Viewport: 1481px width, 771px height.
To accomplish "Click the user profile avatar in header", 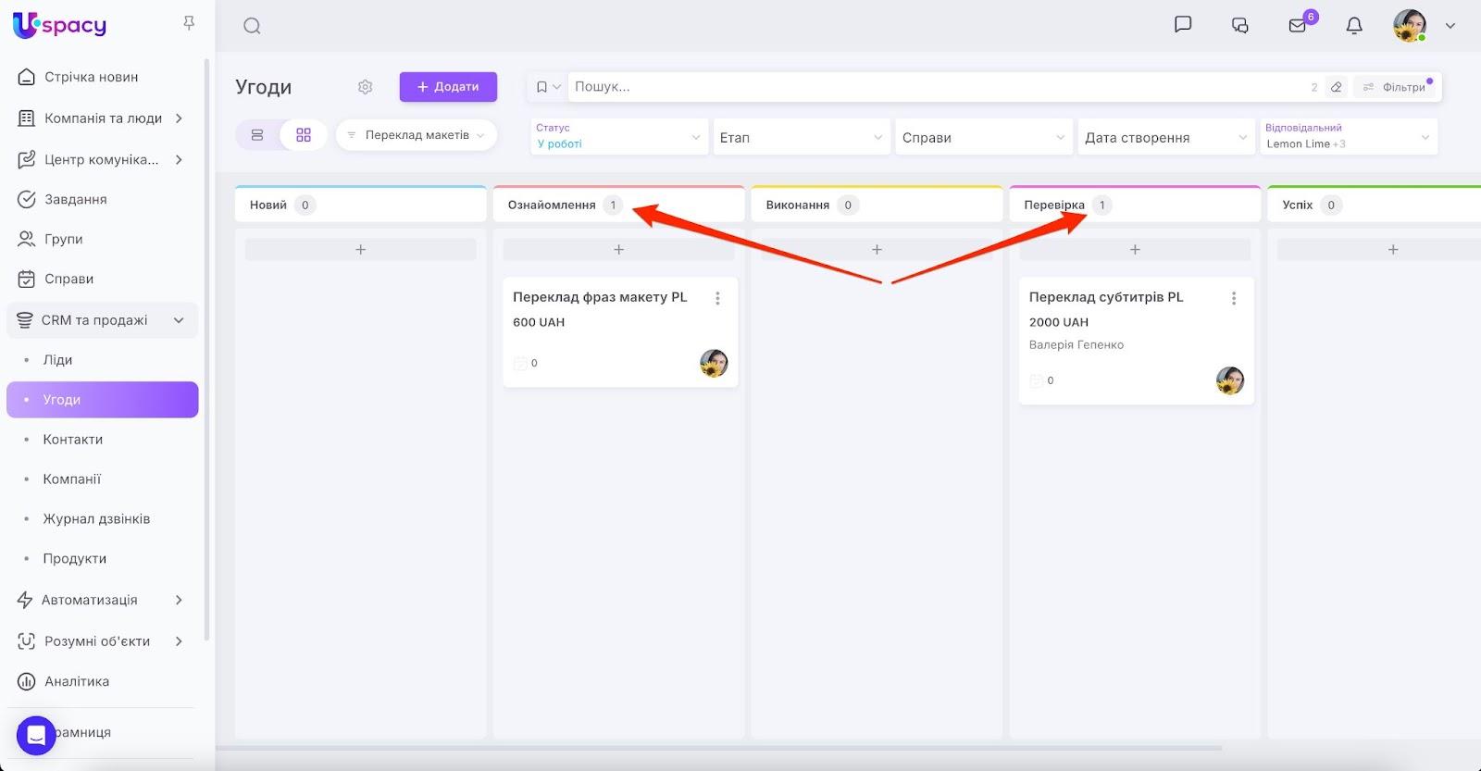I will coord(1410,25).
